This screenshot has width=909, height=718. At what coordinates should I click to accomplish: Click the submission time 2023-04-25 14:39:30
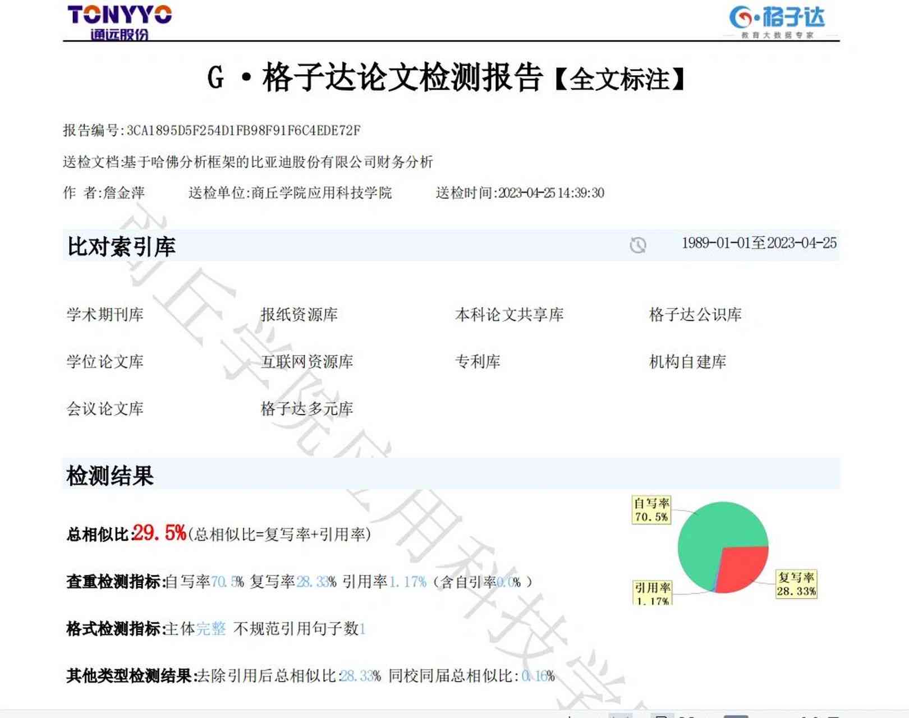click(551, 193)
